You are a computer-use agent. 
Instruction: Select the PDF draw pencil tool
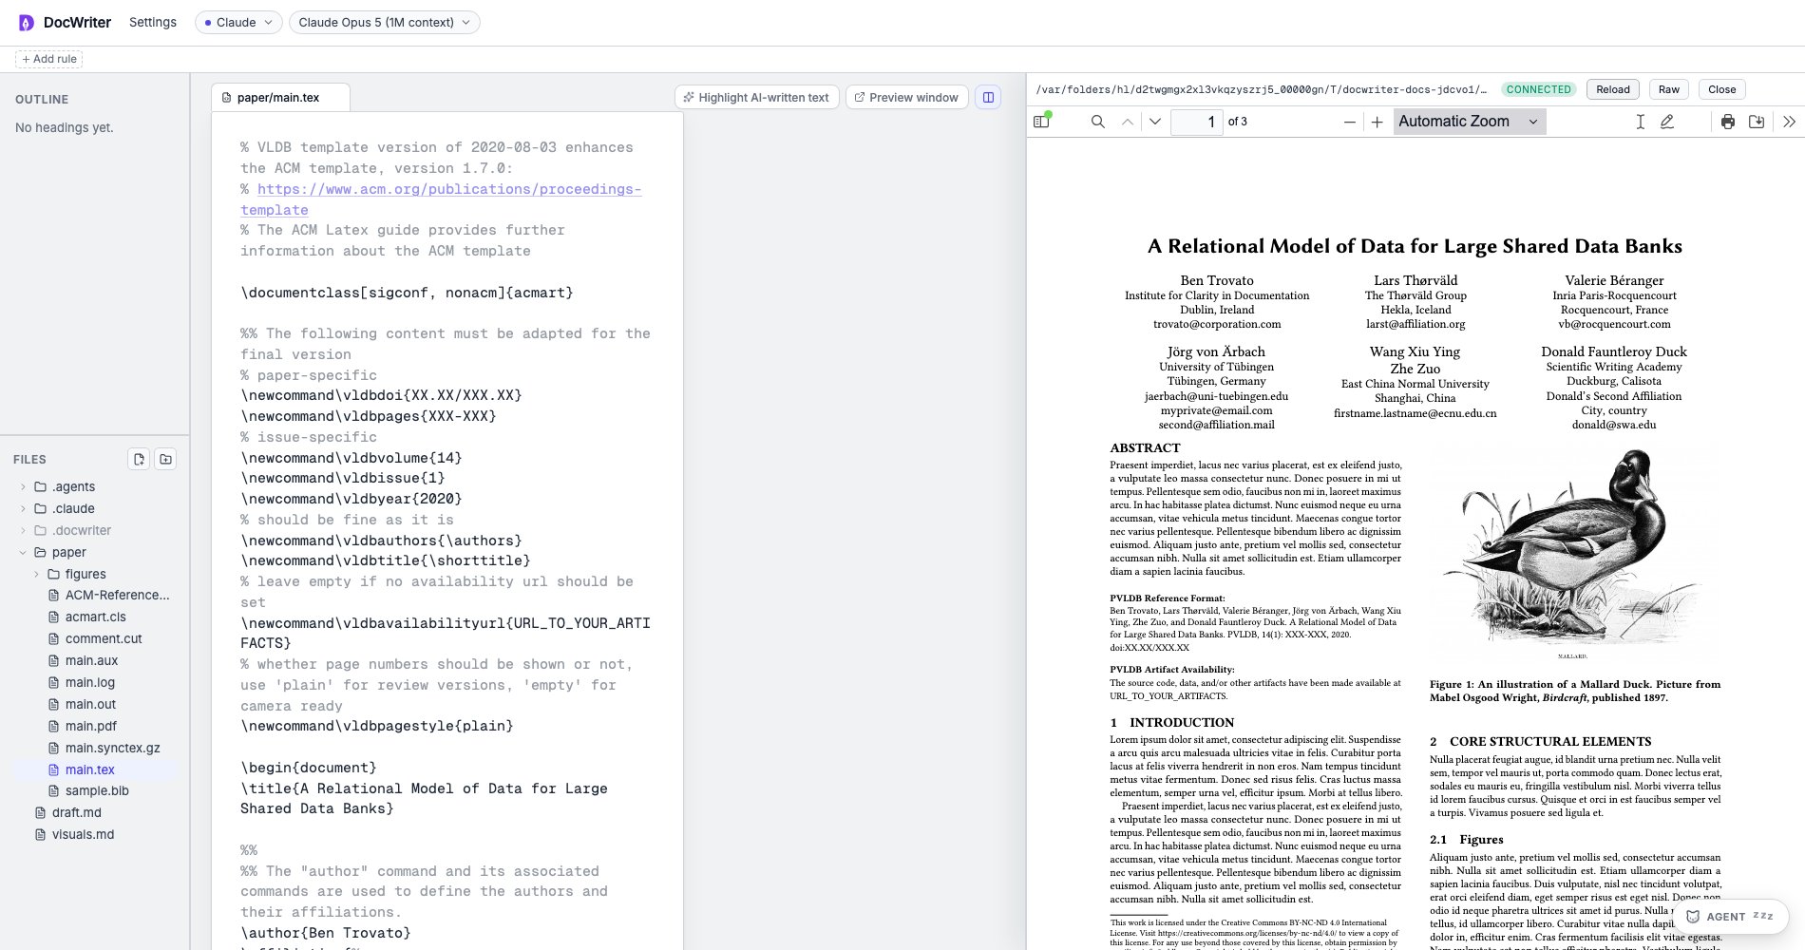point(1667,122)
